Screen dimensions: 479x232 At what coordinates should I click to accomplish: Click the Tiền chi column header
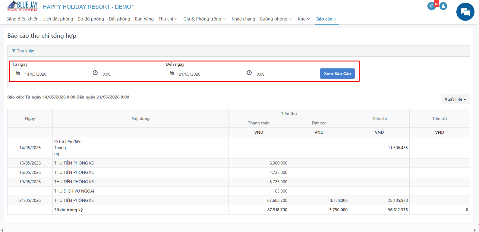click(379, 118)
